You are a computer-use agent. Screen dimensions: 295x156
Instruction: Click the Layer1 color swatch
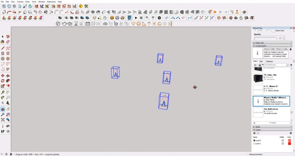(289, 144)
